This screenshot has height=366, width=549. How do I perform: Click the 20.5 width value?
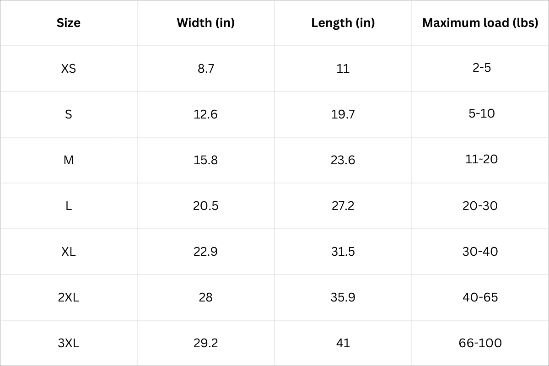pos(206,206)
